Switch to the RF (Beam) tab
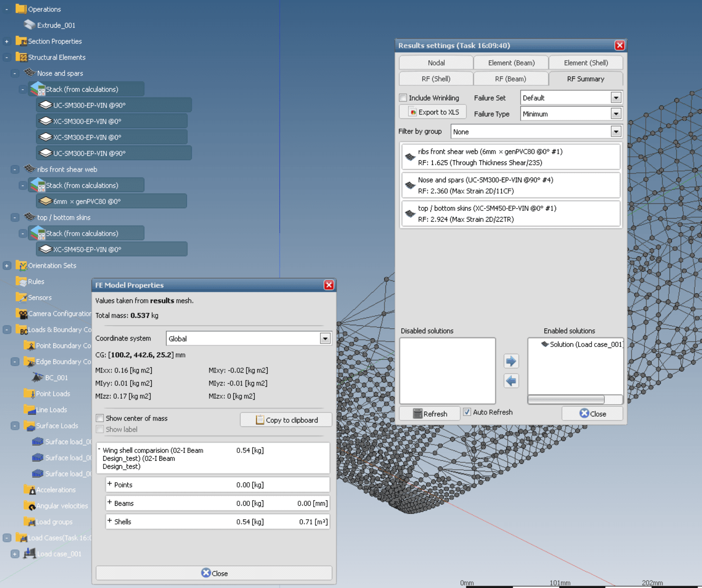Image resolution: width=702 pixels, height=588 pixels. (x=511, y=78)
